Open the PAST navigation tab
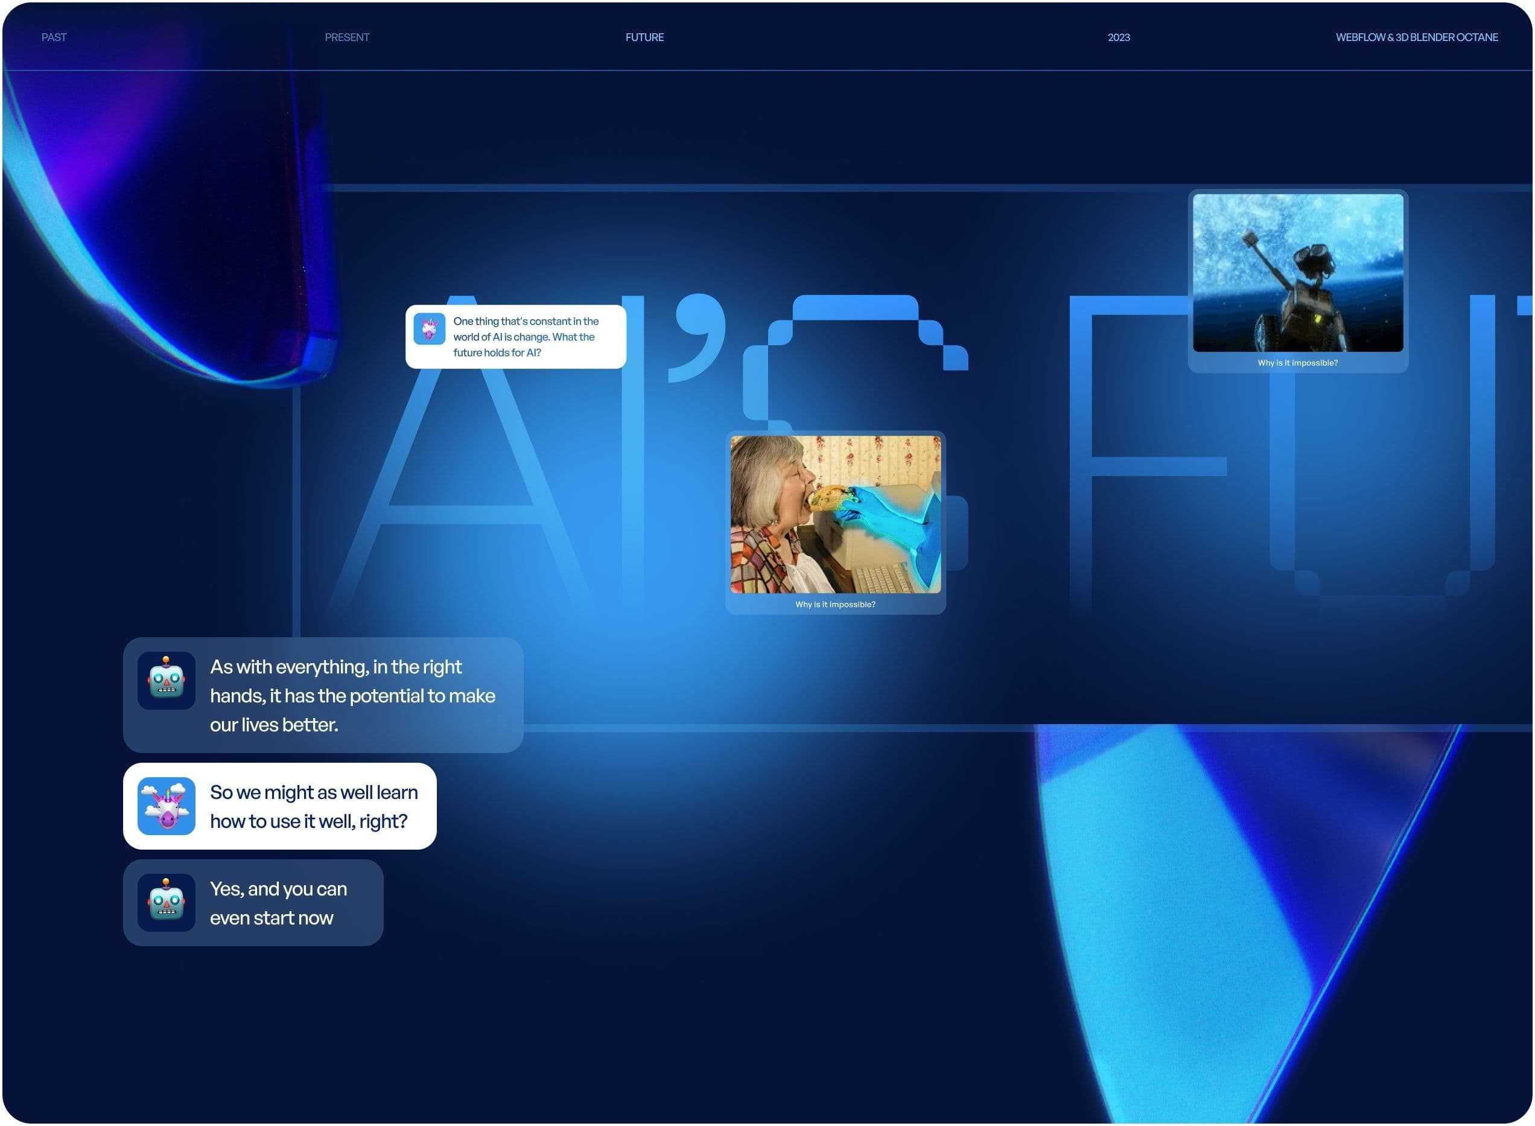1535x1126 pixels. (54, 37)
